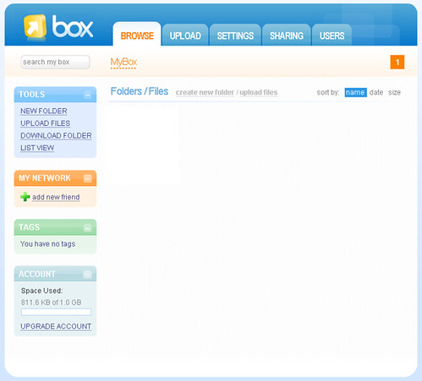Click the New Folder link
Image resolution: width=422 pixels, height=381 pixels.
point(44,112)
